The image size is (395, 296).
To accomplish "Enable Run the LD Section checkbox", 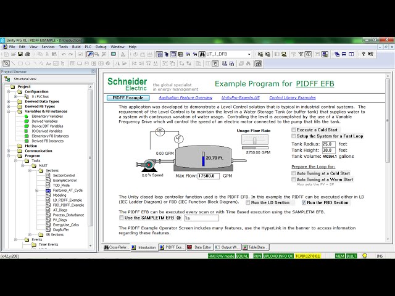I will (x=248, y=203).
